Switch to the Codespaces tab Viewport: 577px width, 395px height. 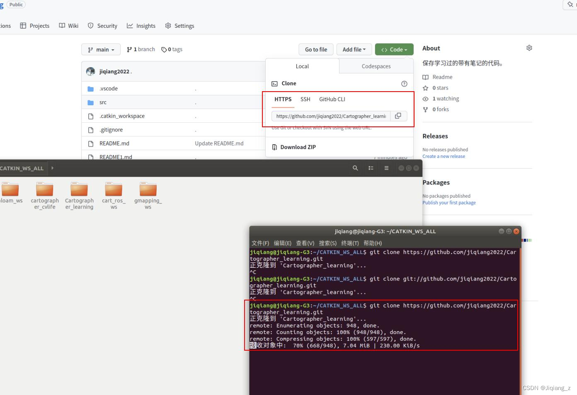(x=376, y=66)
